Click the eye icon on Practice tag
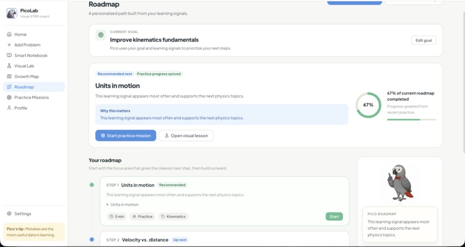 point(134,216)
